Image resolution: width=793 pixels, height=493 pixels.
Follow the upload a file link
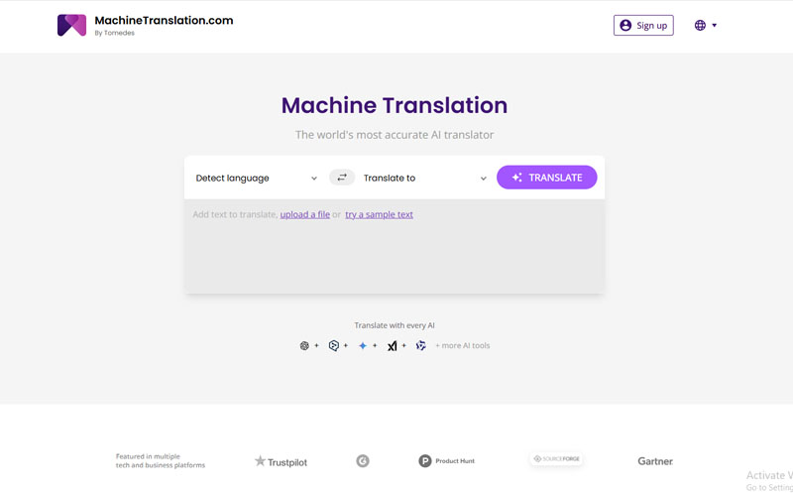pyautogui.click(x=305, y=214)
